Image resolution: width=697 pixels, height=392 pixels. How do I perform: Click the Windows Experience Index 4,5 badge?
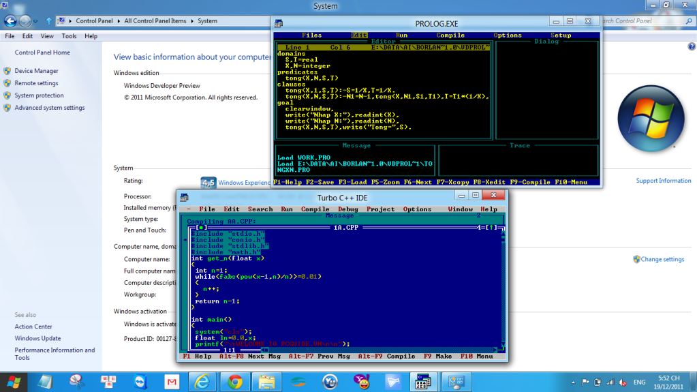(208, 183)
